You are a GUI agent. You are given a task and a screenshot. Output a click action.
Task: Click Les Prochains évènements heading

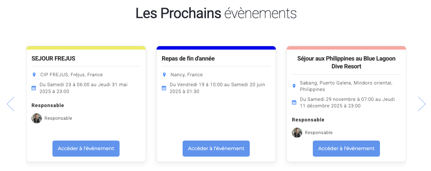[x=216, y=14]
